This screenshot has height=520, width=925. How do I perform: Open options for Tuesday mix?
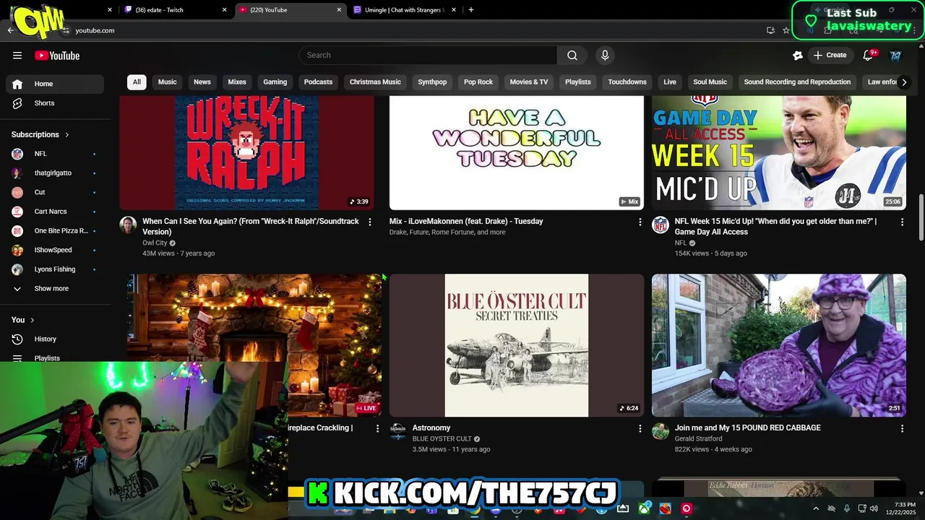coord(640,222)
